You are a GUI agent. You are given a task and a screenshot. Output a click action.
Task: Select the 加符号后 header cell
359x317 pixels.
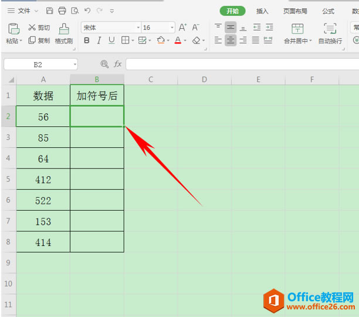pyautogui.click(x=97, y=96)
